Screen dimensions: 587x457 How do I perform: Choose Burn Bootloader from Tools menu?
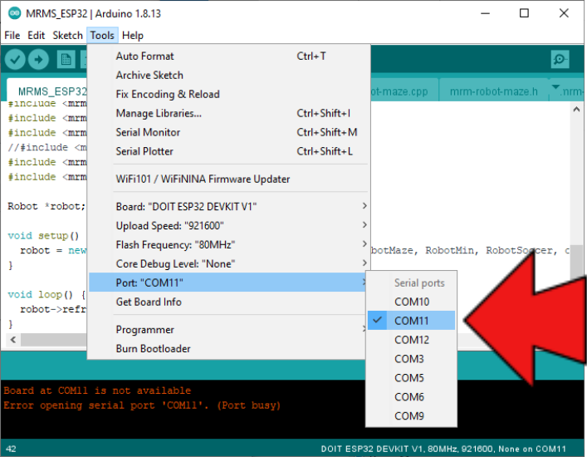pyautogui.click(x=153, y=349)
